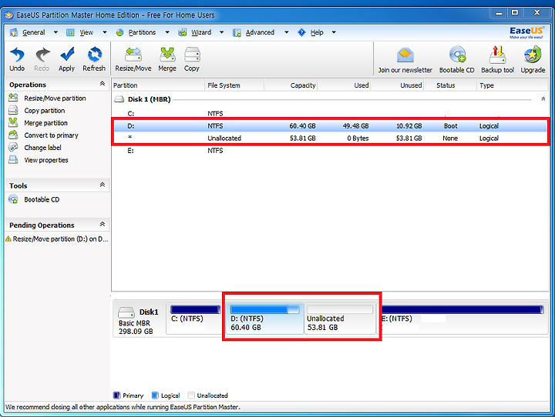555x417 pixels.
Task: Select pending Resize/Move partition (D:) operation
Action: pyautogui.click(x=57, y=239)
